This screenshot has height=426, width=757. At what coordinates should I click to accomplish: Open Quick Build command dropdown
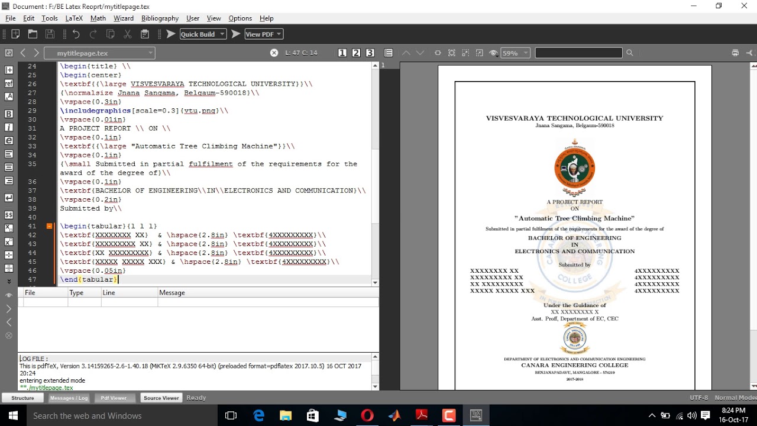click(x=203, y=34)
